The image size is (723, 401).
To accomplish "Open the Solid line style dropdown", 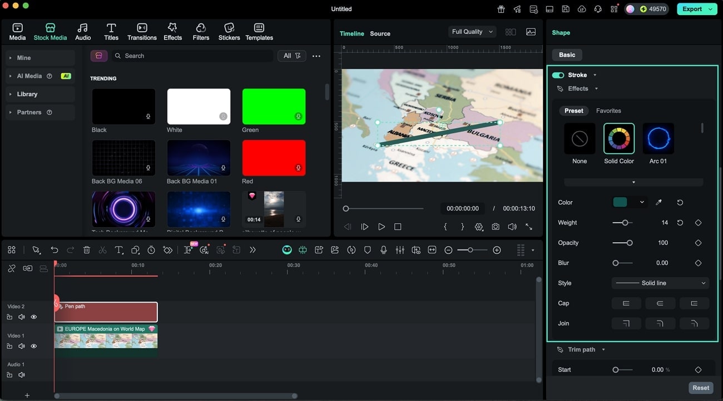I will pyautogui.click(x=660, y=283).
